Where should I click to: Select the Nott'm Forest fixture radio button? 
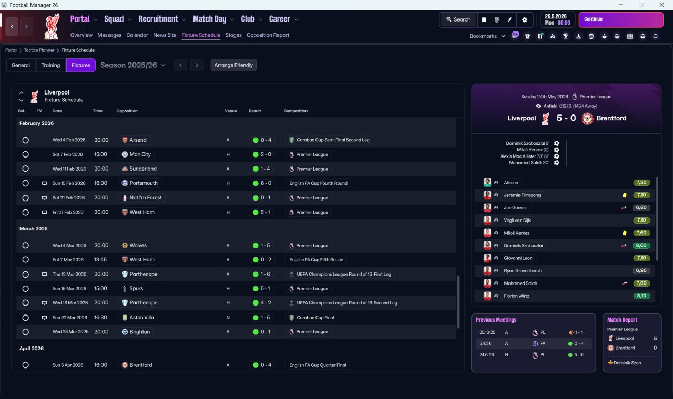25,198
